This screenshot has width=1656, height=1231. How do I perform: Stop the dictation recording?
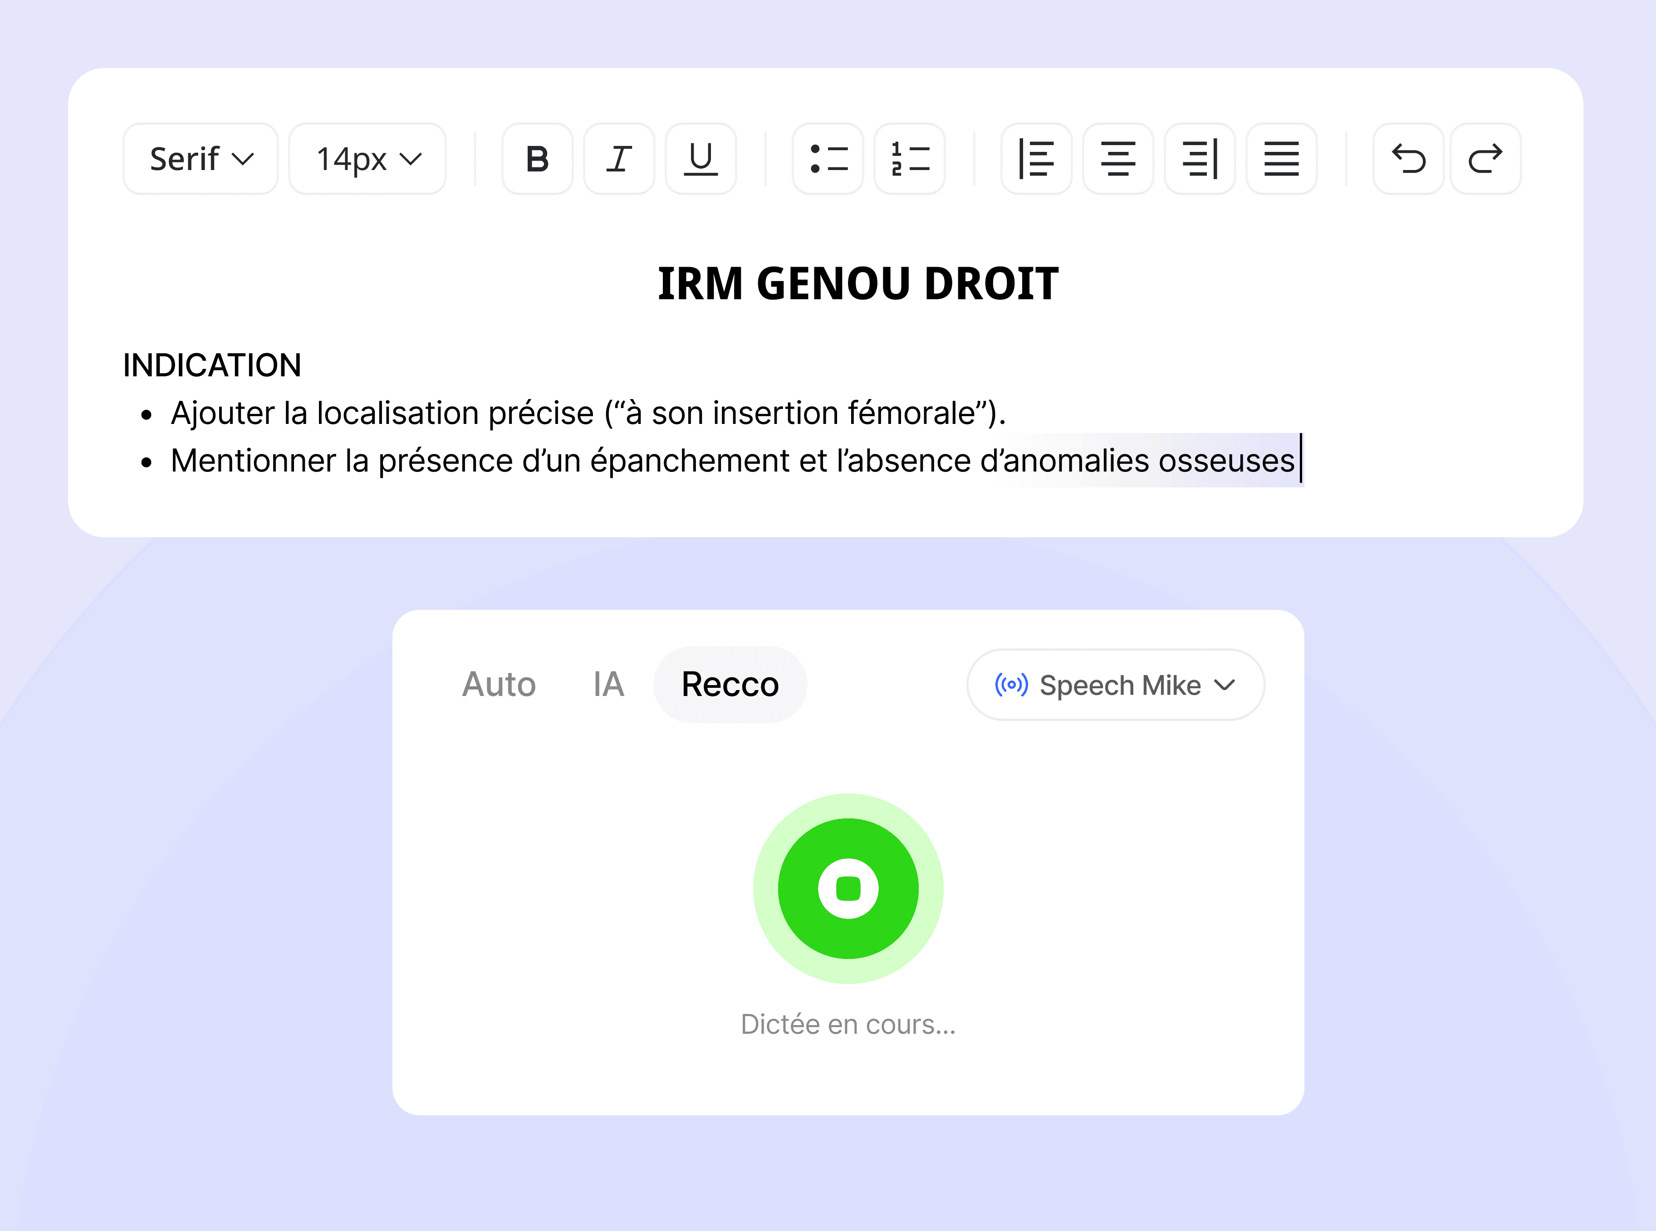[x=848, y=888]
